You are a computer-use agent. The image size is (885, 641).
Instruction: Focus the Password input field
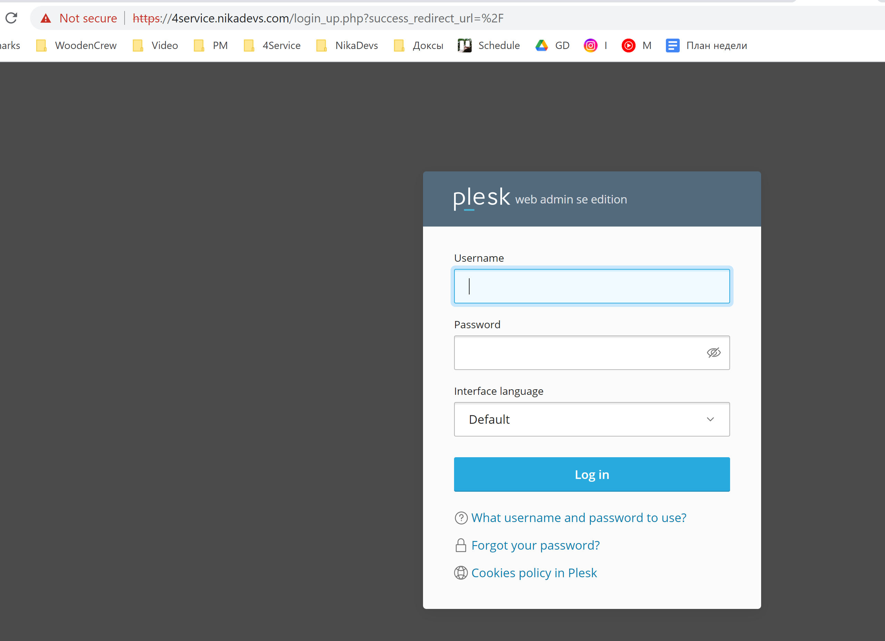click(x=592, y=352)
